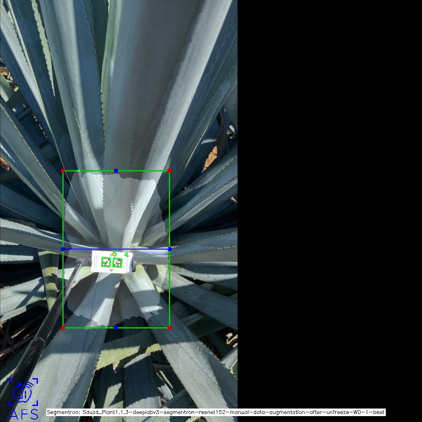Select the top-right red corner handle
Image resolution: width=422 pixels, height=422 pixels.
point(169,171)
